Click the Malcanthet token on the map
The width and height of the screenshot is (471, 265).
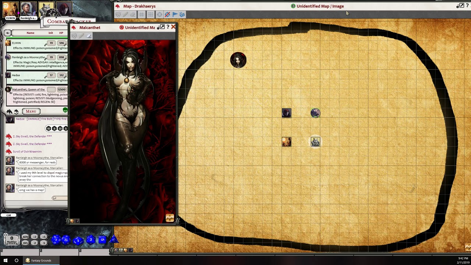point(238,60)
